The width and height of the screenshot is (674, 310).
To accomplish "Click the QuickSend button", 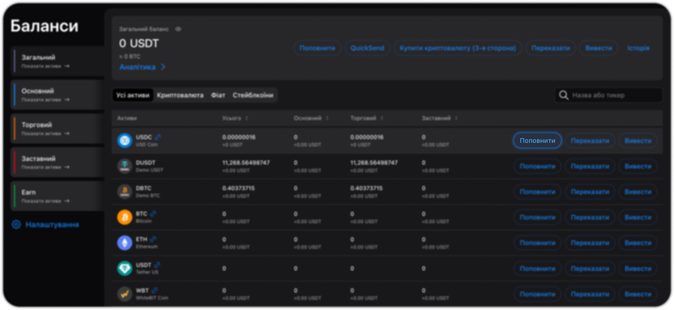I will click(367, 48).
